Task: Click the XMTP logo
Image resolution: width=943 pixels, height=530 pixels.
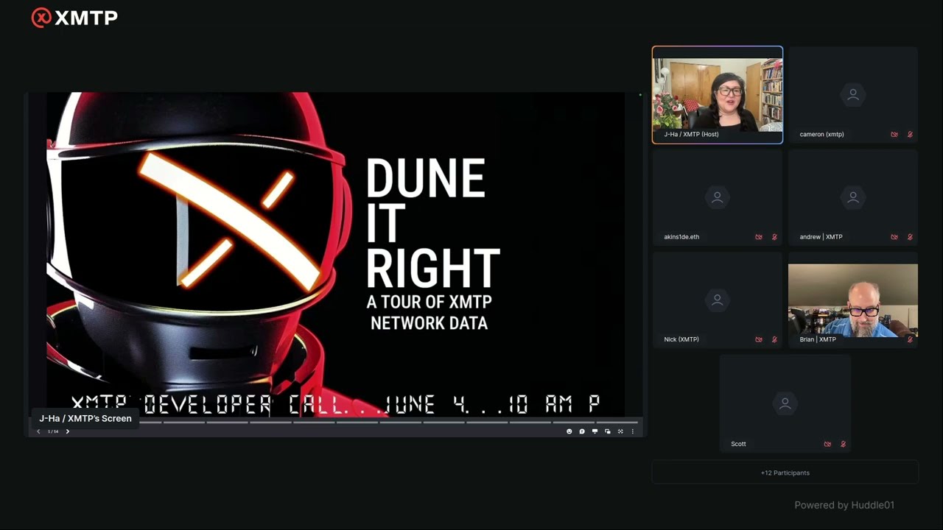Action: coord(74,18)
